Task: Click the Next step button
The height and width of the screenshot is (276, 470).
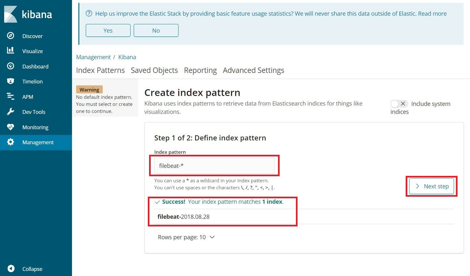Action: [432, 186]
